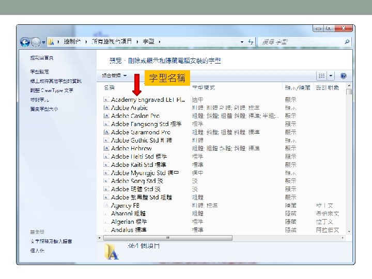Click vertical scrollbar down arrow
The width and height of the screenshot is (372, 279).
[x=349, y=231]
